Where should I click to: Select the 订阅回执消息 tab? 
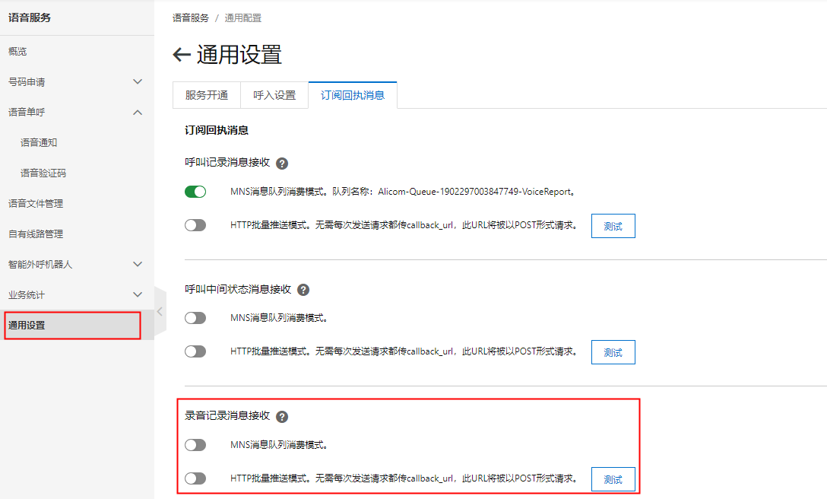pyautogui.click(x=353, y=96)
